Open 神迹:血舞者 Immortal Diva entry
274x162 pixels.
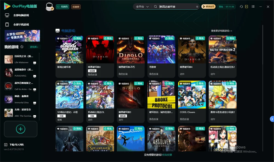click(x=20, y=99)
